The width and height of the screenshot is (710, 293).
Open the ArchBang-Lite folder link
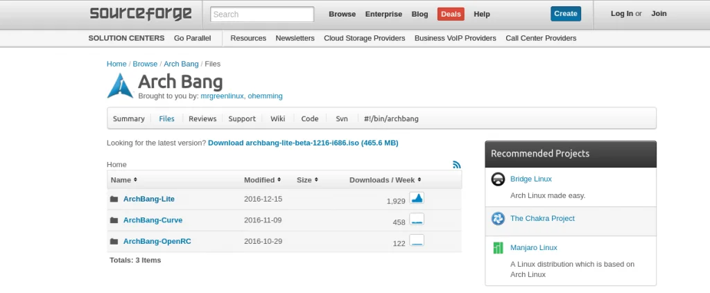point(148,199)
